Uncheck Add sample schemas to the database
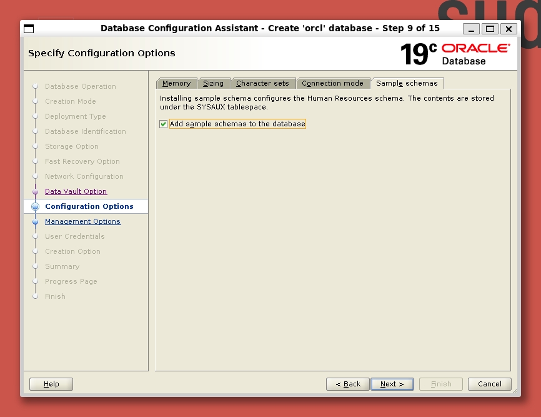Viewport: 541px width, 417px height. pyautogui.click(x=164, y=124)
